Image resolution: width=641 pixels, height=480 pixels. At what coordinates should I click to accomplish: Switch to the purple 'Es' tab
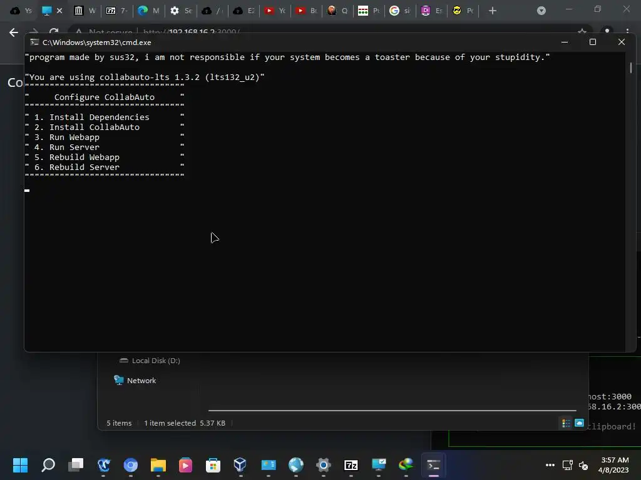(432, 11)
